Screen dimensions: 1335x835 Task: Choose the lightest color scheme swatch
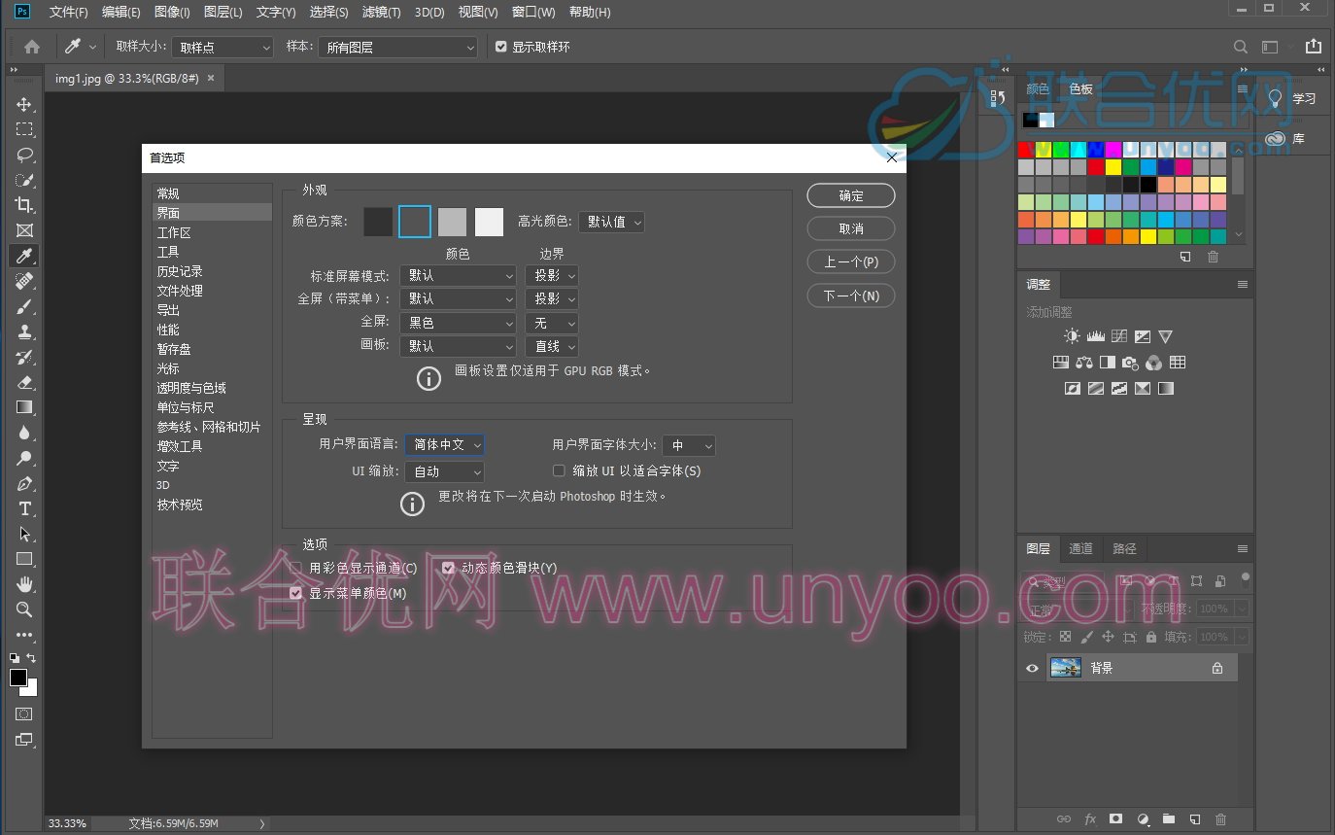point(489,222)
